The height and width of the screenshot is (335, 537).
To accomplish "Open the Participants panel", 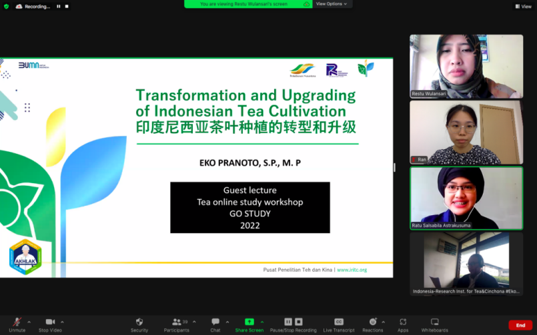I will tap(177, 322).
